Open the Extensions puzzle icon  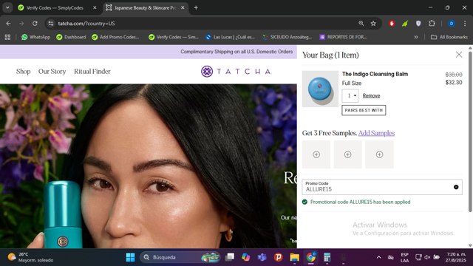[x=432, y=23]
